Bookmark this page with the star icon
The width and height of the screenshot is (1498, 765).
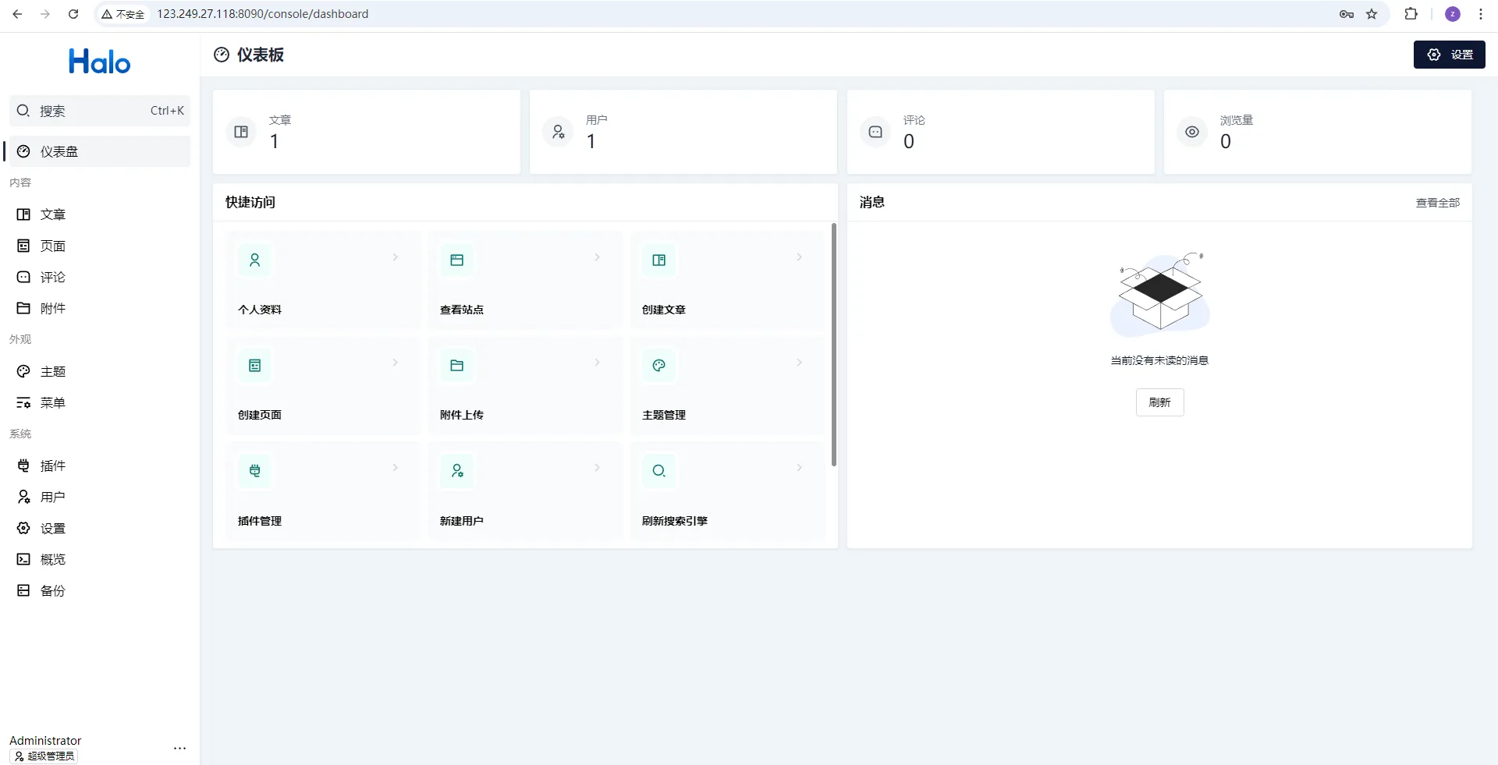tap(1372, 14)
